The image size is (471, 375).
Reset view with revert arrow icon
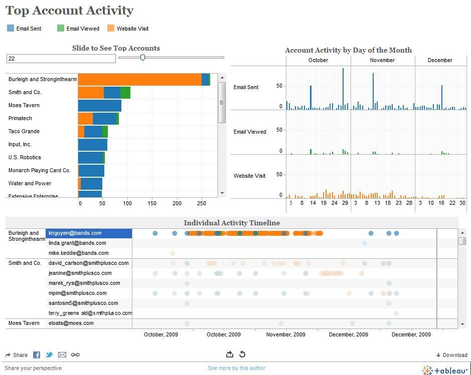tap(242, 354)
